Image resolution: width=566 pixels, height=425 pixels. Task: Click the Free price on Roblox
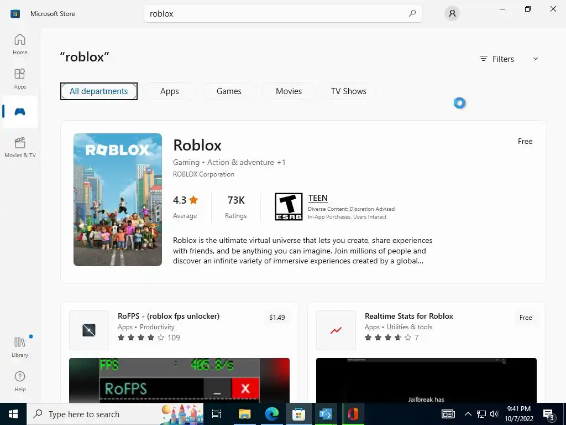coord(525,141)
